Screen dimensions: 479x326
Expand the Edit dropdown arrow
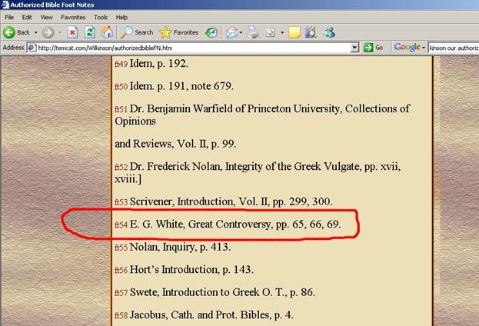tap(282, 32)
